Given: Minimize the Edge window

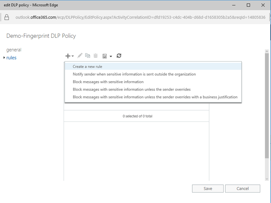Looking at the screenshot, I should pos(234,5).
